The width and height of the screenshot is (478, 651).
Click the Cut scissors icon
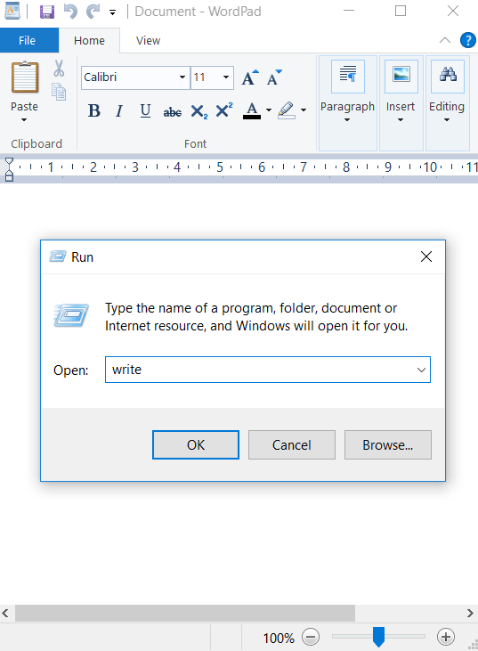point(59,68)
